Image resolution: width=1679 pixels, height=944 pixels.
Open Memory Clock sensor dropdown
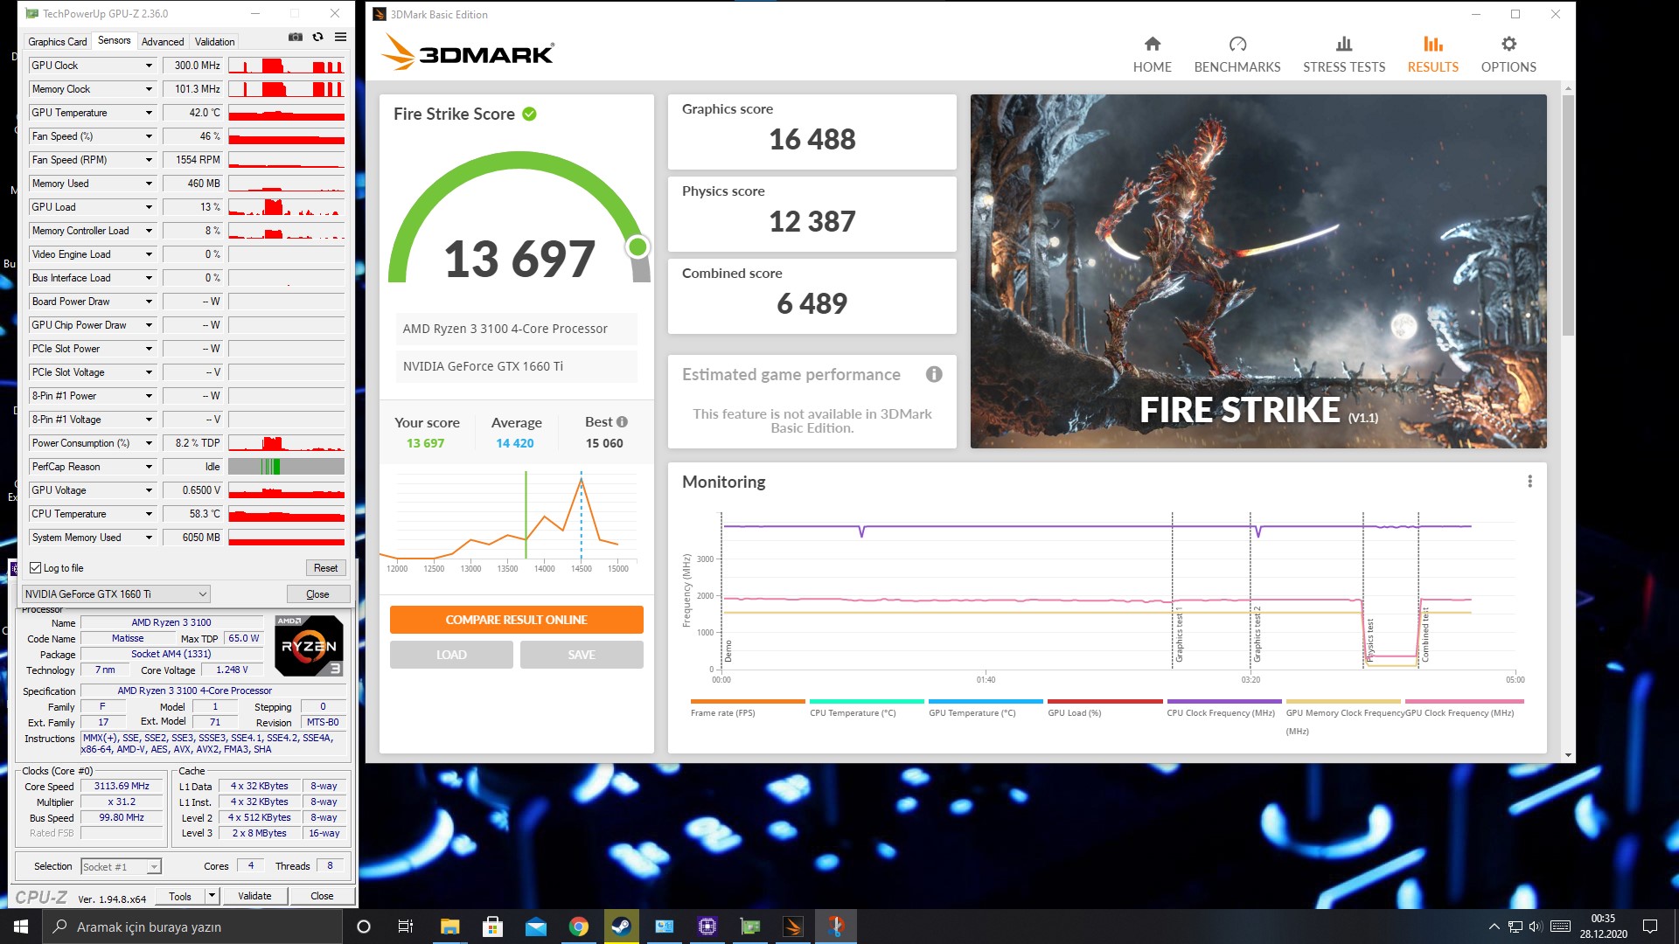149,89
